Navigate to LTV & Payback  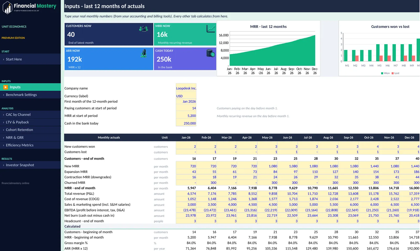[30, 122]
